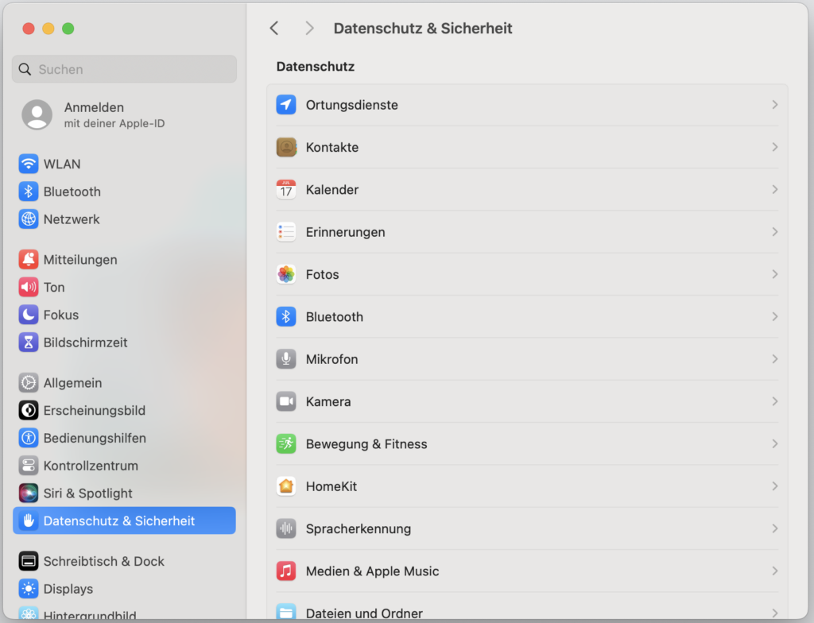This screenshot has width=814, height=623.
Task: Open Bedienungshilfen settings in sidebar
Action: point(94,438)
